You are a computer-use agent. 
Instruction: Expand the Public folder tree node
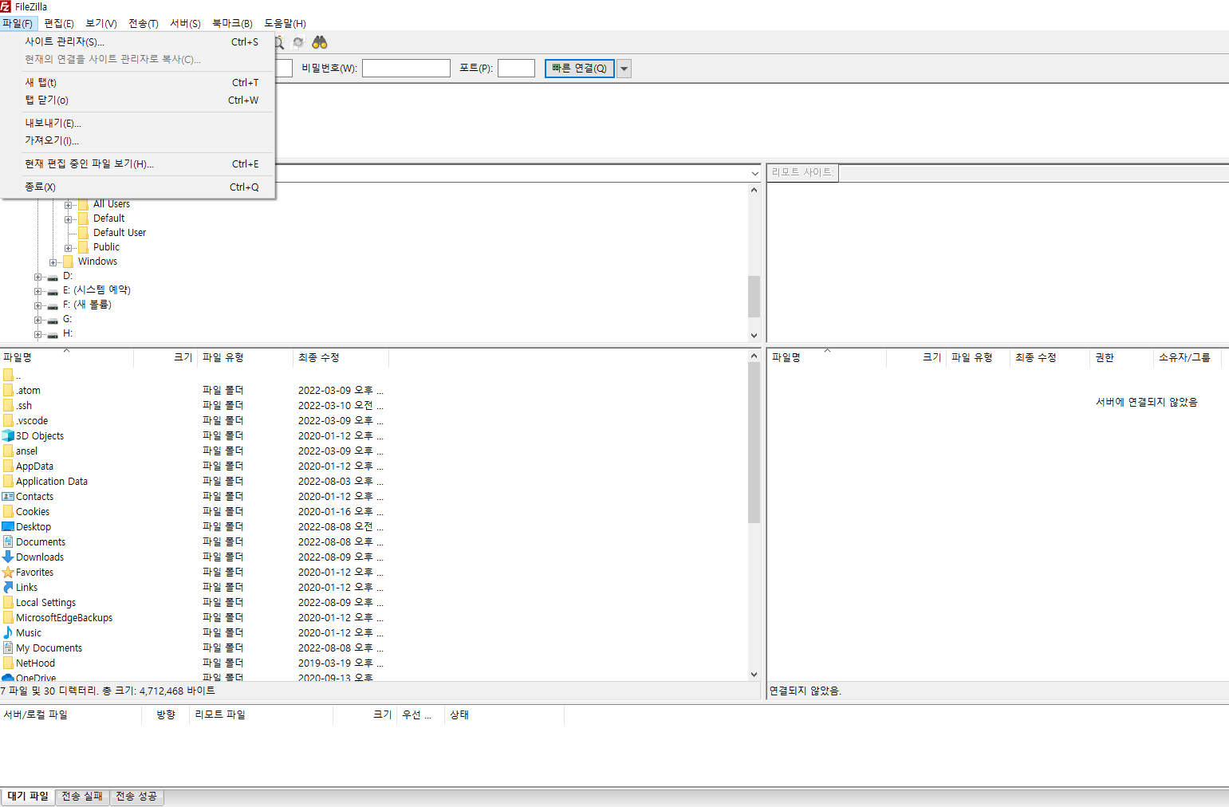tap(69, 248)
